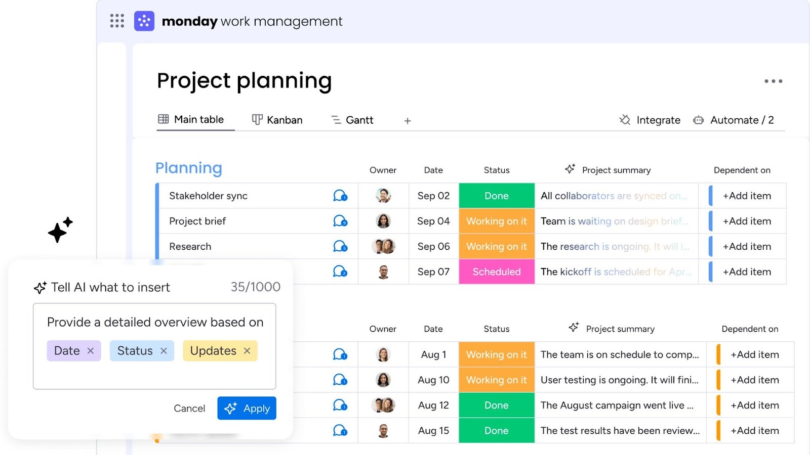
Task: Open updates bubble on Research row
Action: 340,246
